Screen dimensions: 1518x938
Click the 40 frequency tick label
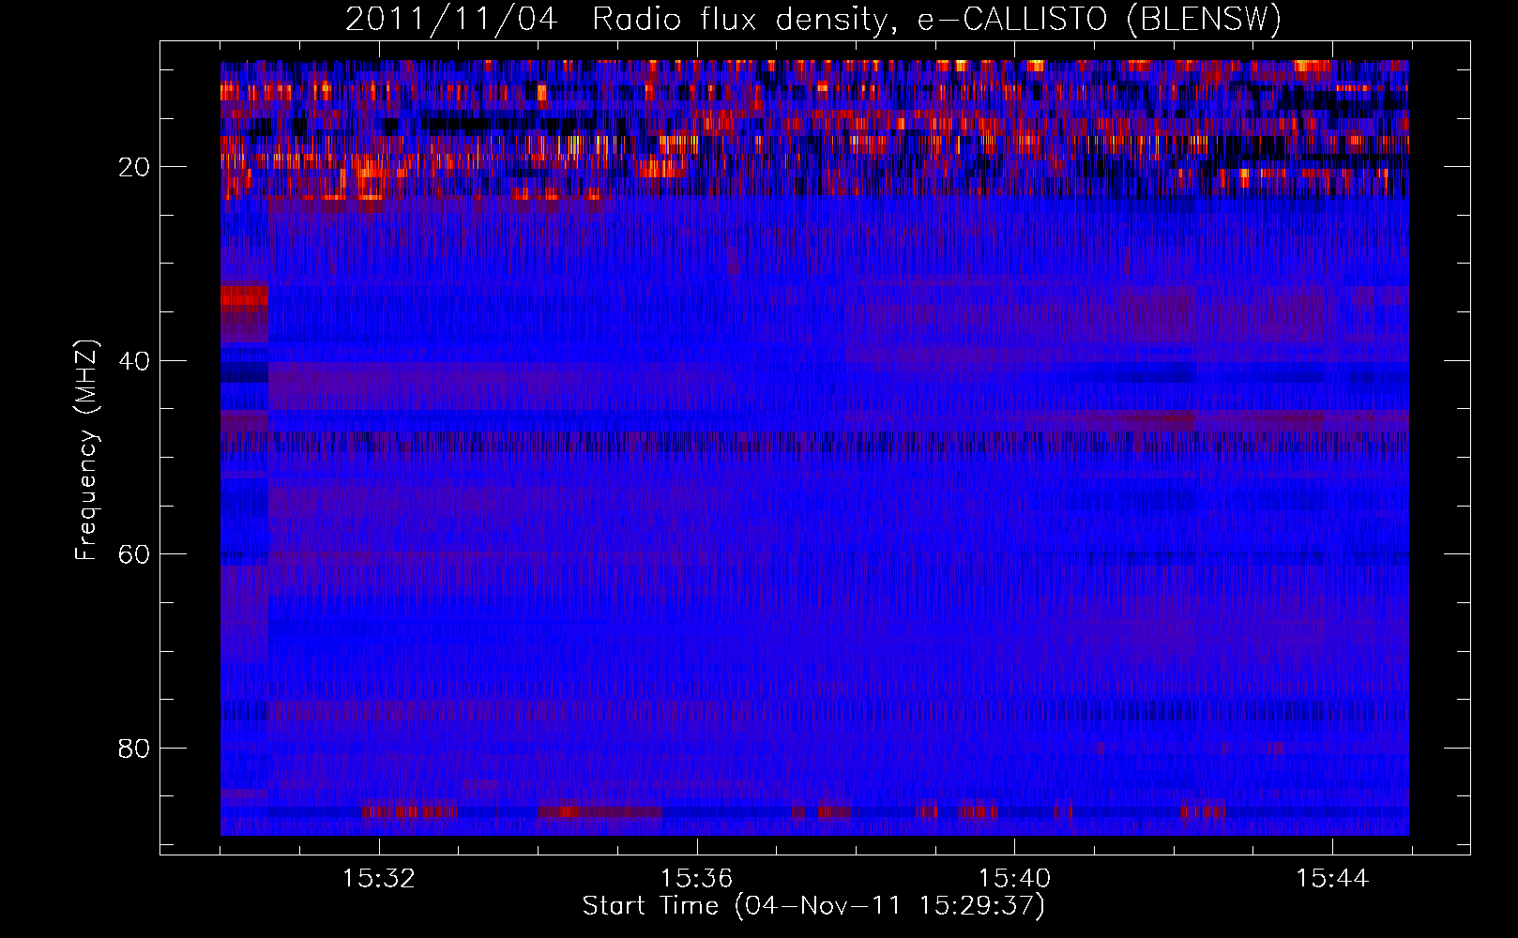coord(135,360)
